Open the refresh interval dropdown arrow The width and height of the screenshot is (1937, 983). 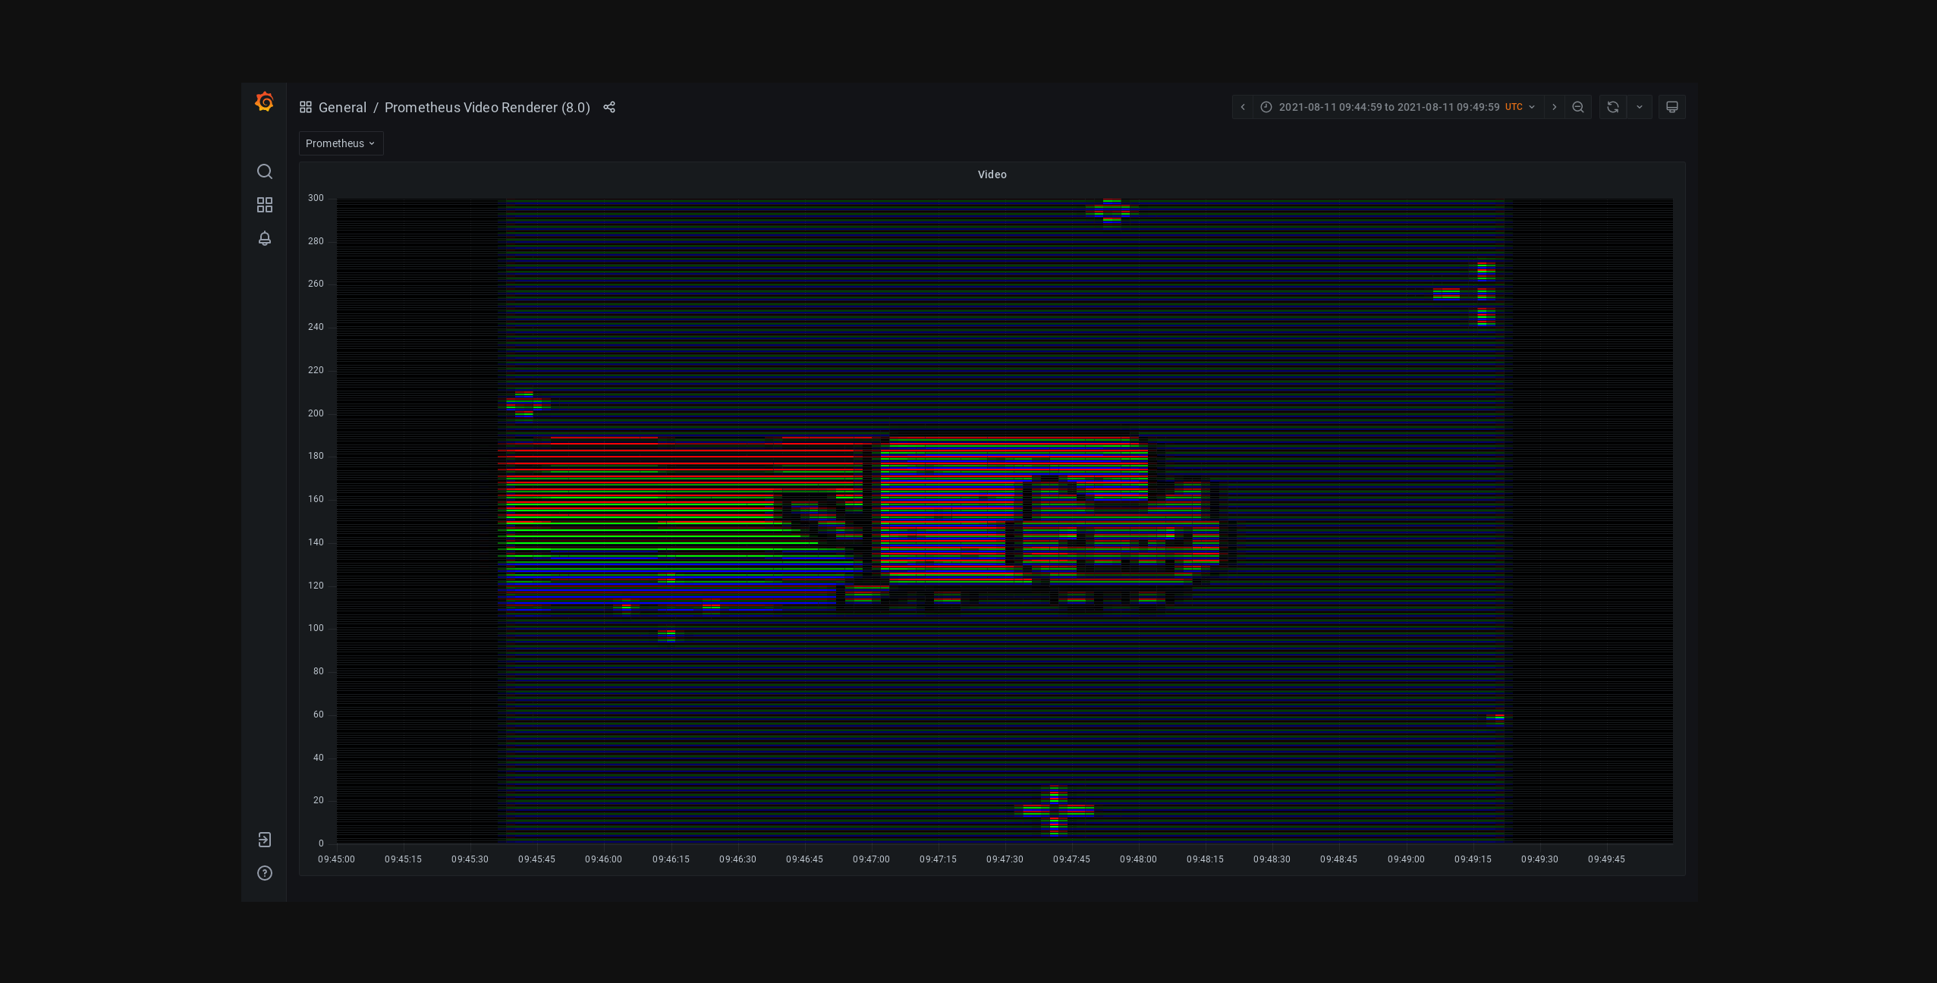pyautogui.click(x=1640, y=107)
